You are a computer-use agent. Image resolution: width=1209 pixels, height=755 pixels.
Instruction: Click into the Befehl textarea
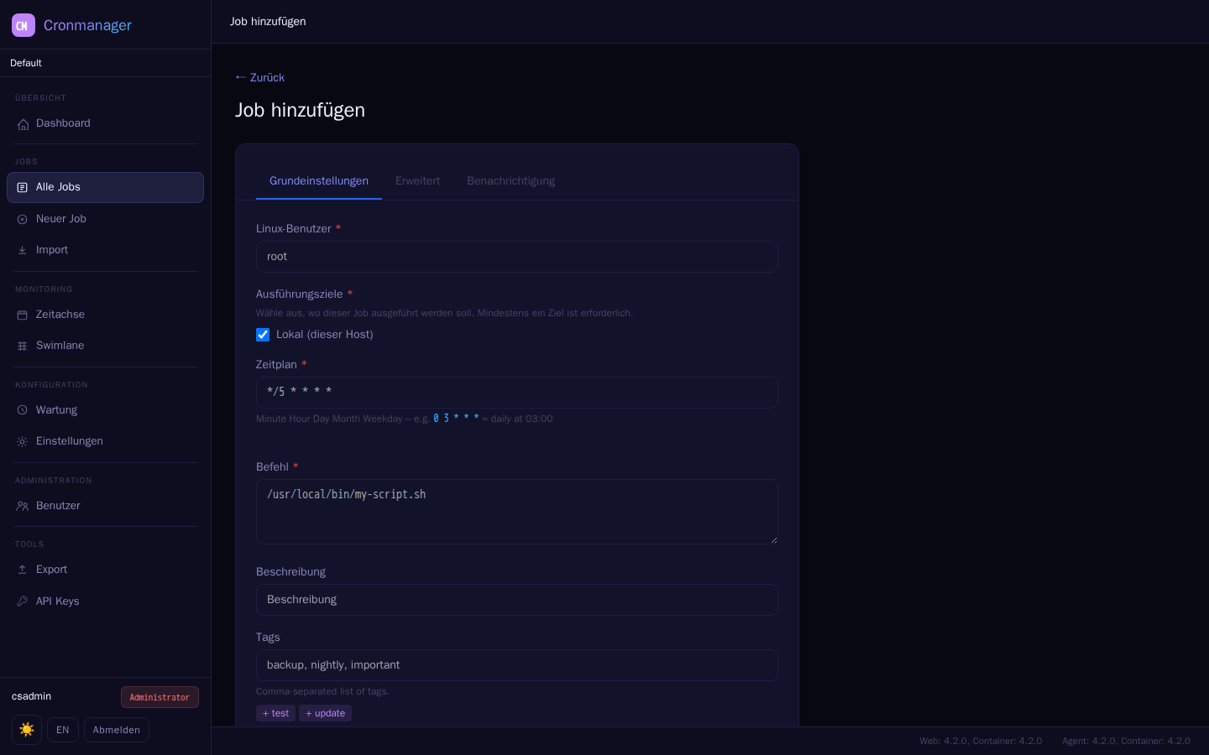tap(517, 512)
